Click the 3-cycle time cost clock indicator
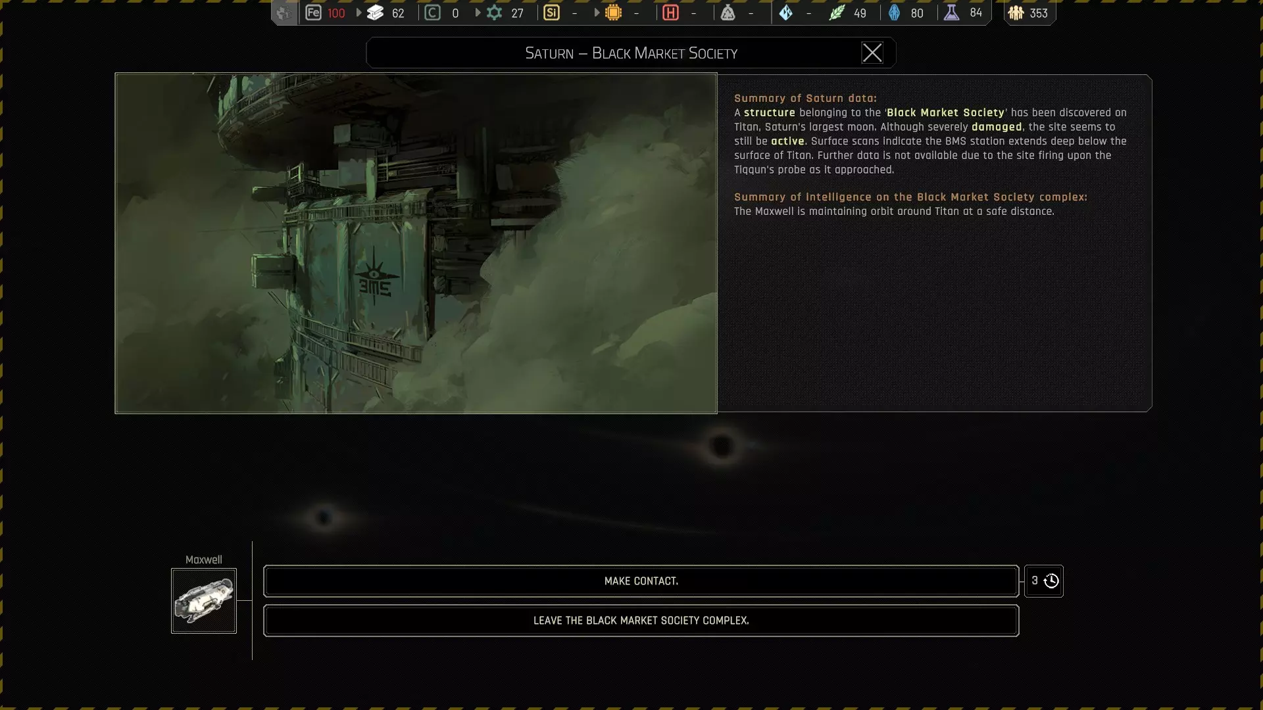The image size is (1263, 710). pyautogui.click(x=1044, y=581)
